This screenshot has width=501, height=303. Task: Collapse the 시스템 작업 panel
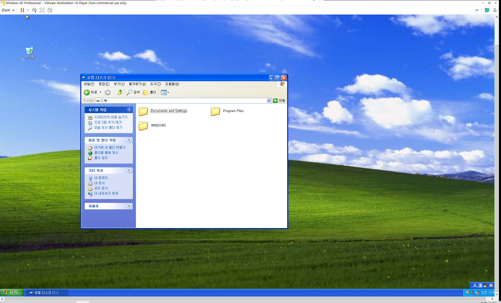129,110
